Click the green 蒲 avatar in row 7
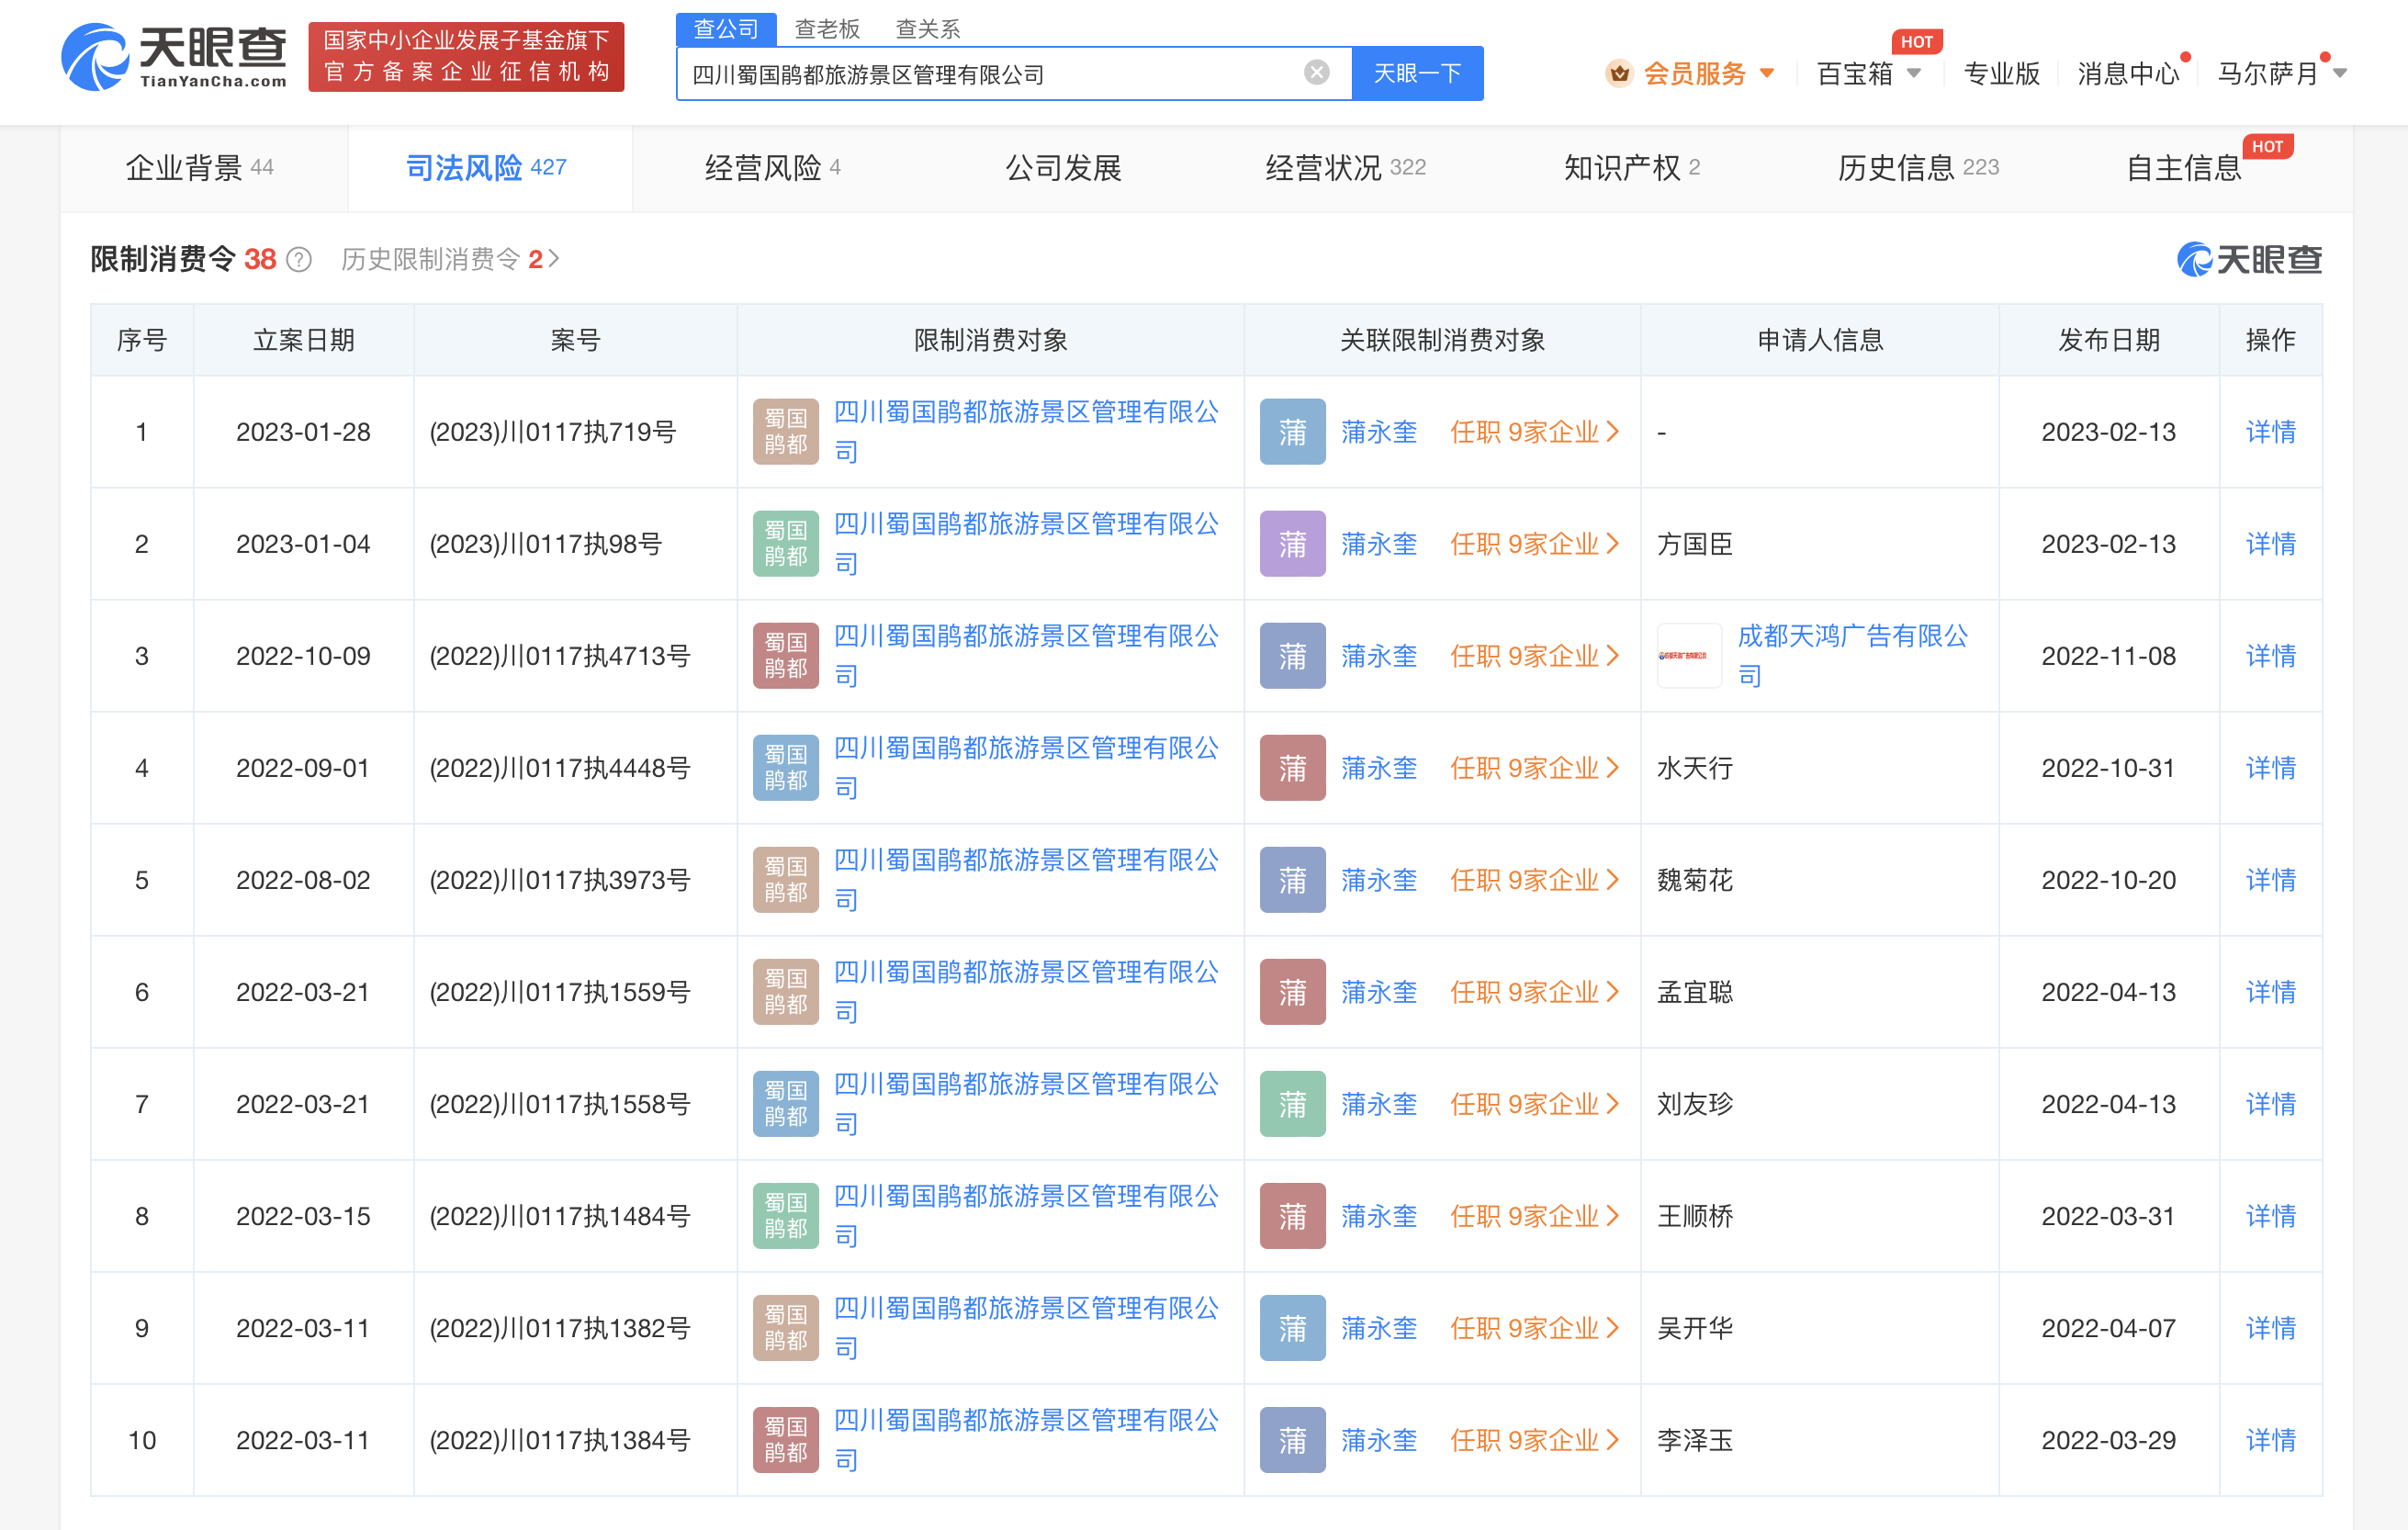 coord(1292,1104)
